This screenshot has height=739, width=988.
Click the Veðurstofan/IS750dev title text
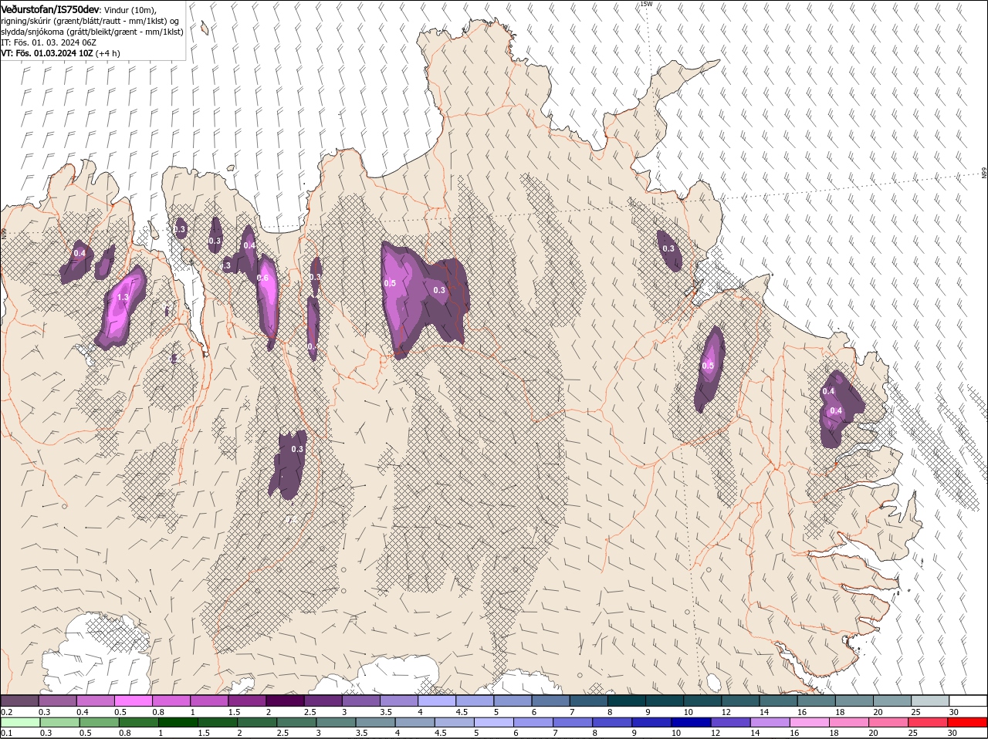[x=50, y=9]
